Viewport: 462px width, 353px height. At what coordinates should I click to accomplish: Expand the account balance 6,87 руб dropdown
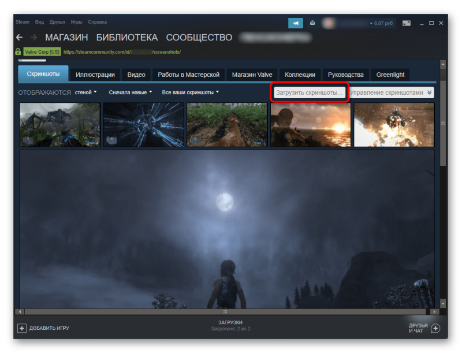381,23
